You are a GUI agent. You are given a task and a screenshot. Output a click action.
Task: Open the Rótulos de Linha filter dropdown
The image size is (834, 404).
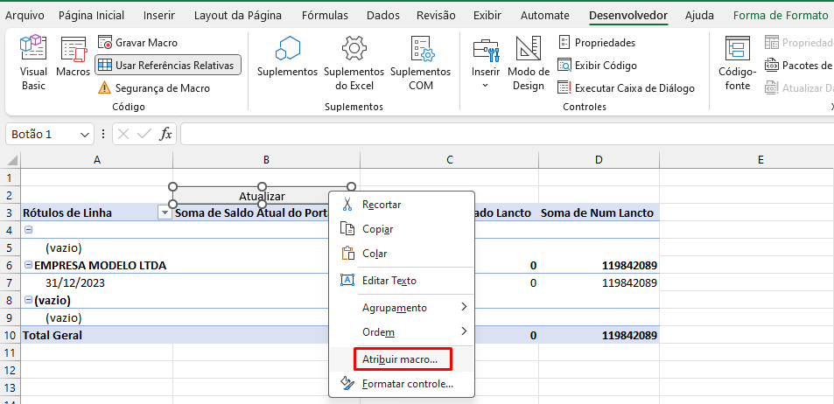coord(163,212)
